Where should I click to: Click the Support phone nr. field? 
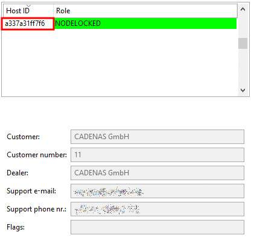pyautogui.click(x=157, y=209)
